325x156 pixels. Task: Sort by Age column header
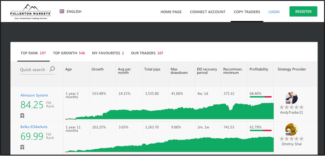[69, 69]
